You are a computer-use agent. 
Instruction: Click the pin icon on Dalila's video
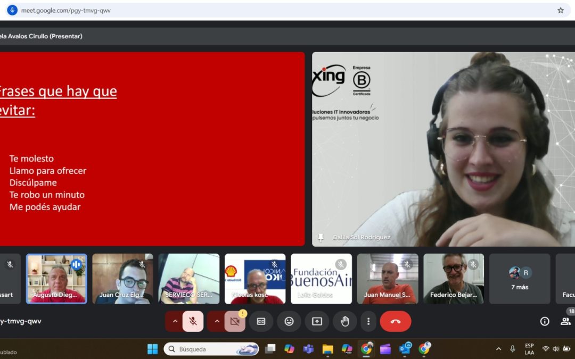click(x=321, y=237)
